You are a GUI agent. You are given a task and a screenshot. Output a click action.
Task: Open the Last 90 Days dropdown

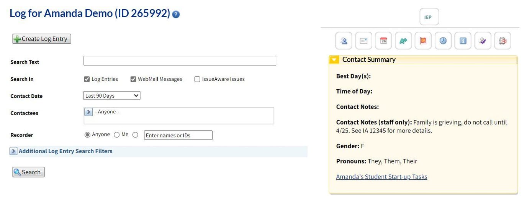tap(112, 96)
